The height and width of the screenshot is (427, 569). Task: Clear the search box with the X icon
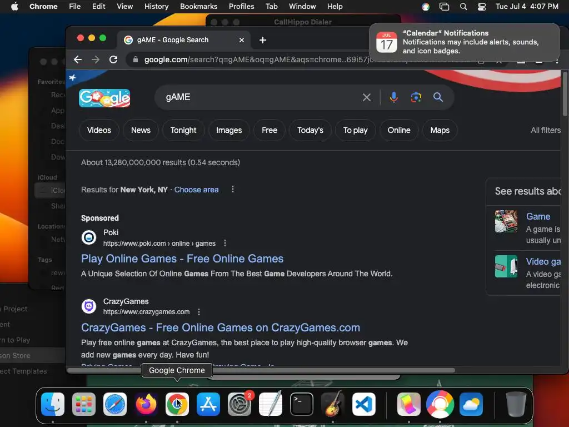pos(367,97)
